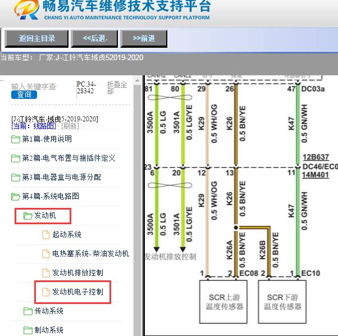Click the 返回主目录 button
This screenshot has width=338, height=336.
[36, 39]
